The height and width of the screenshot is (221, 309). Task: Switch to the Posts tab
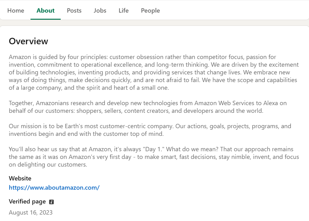(x=74, y=10)
